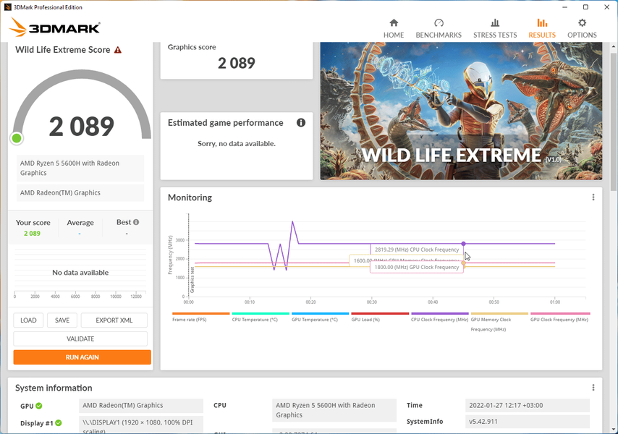Click the DISPLAY1 1920 × 1080 value
This screenshot has width=618, height=434.
[141, 425]
